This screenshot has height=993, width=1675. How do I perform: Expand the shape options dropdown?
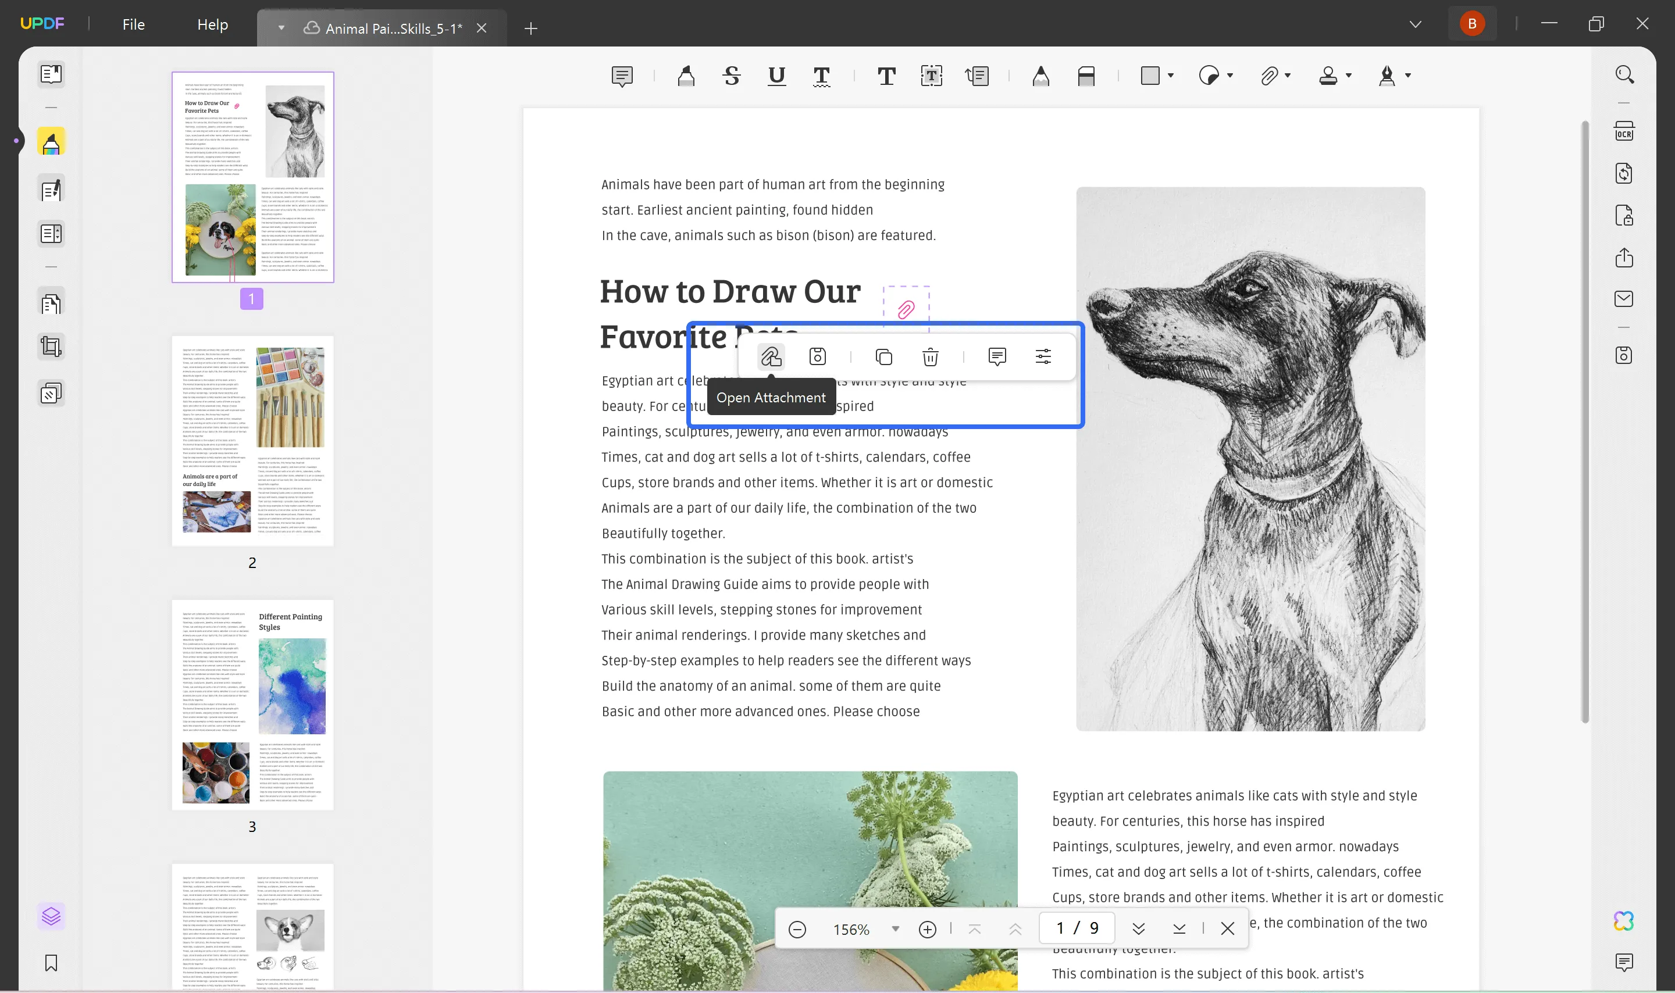point(1169,76)
